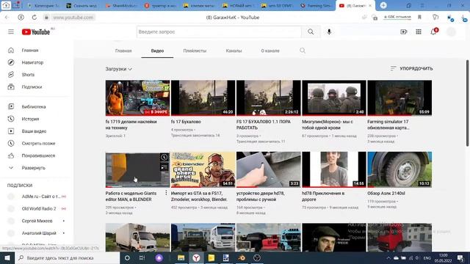Switch to Плейлисты tab
The height and width of the screenshot is (264, 470).
click(195, 51)
